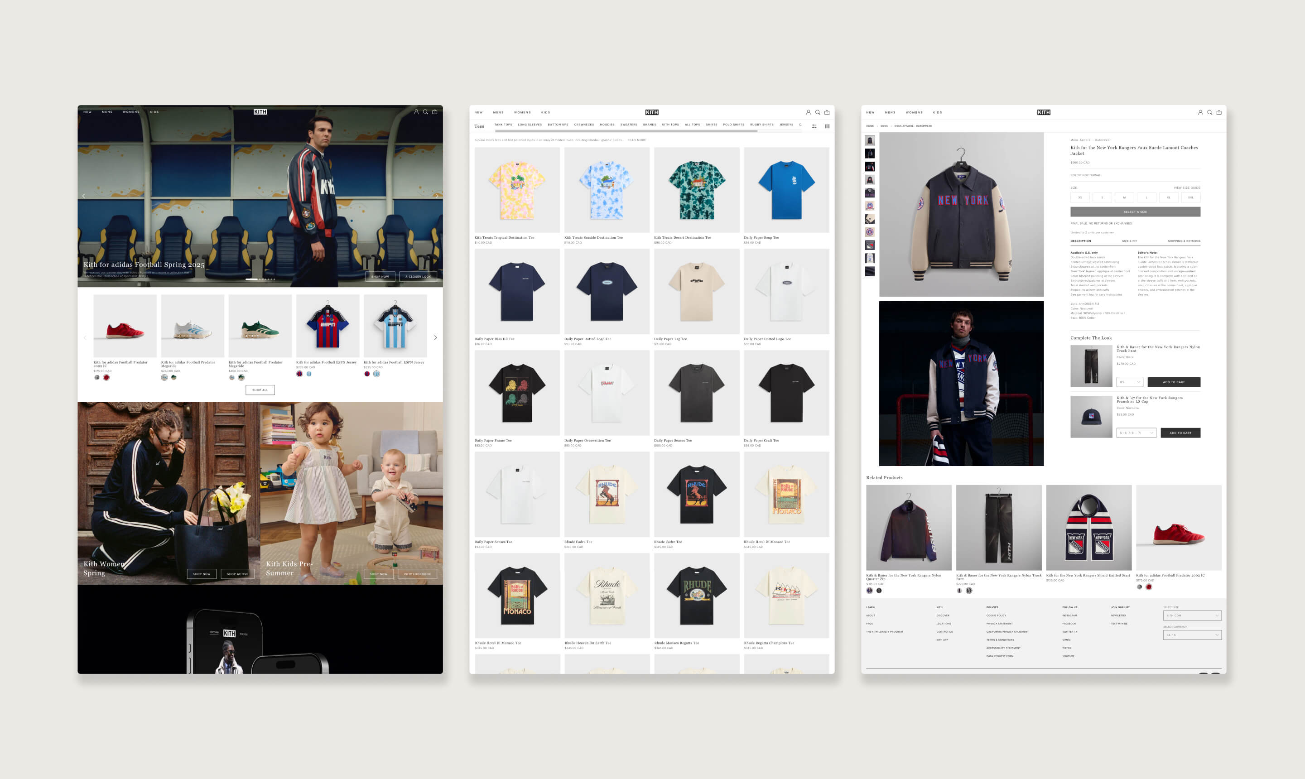Open account icon on the Tees listing page
Viewport: 1305px width, 779px height.
tap(809, 112)
